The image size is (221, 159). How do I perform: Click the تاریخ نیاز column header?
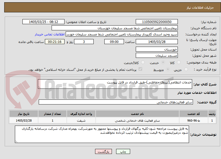[24, 114]
